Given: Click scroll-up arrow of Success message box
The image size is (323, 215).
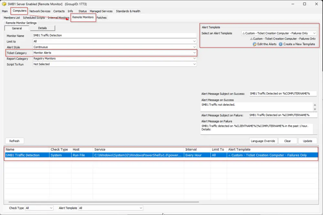Looking at the screenshot, I should (x=315, y=105).
